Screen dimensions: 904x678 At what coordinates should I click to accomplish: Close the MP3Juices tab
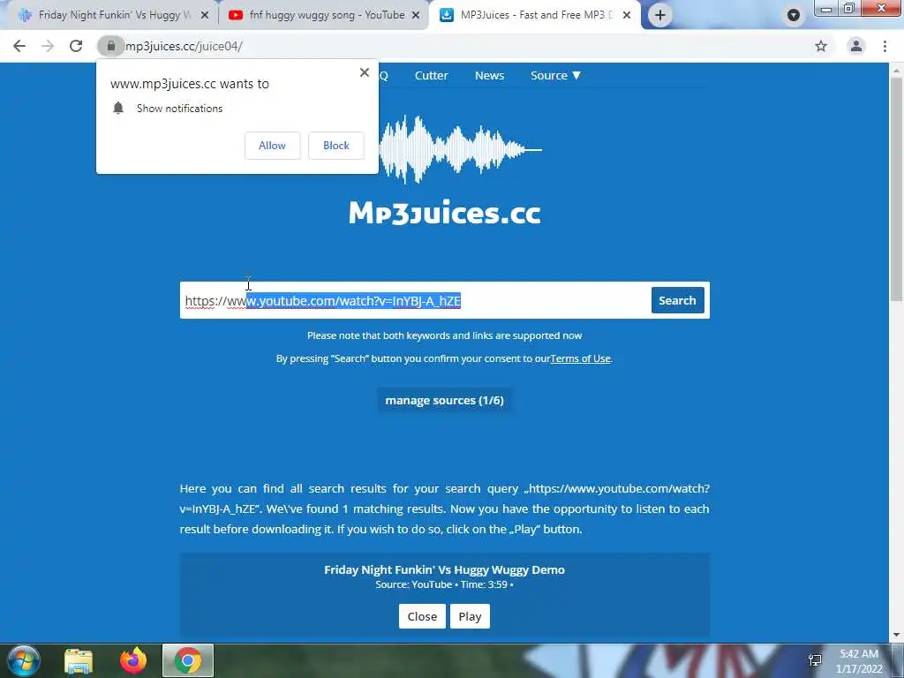click(x=627, y=16)
